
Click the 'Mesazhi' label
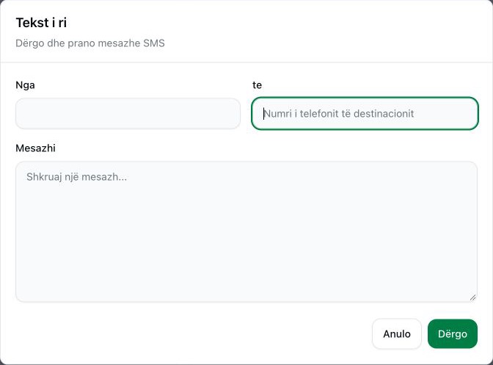[x=35, y=148]
